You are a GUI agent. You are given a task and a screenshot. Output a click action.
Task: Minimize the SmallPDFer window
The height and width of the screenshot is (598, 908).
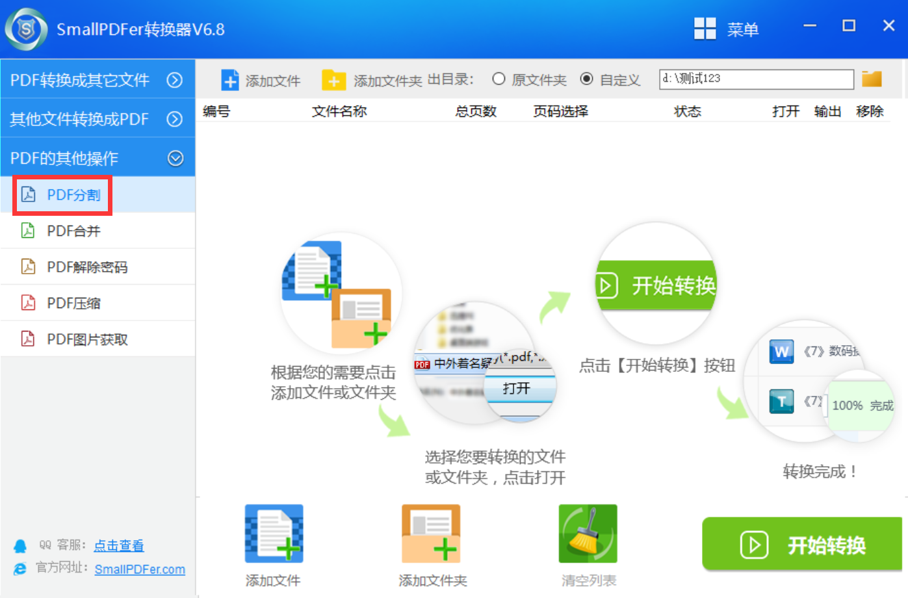809,26
